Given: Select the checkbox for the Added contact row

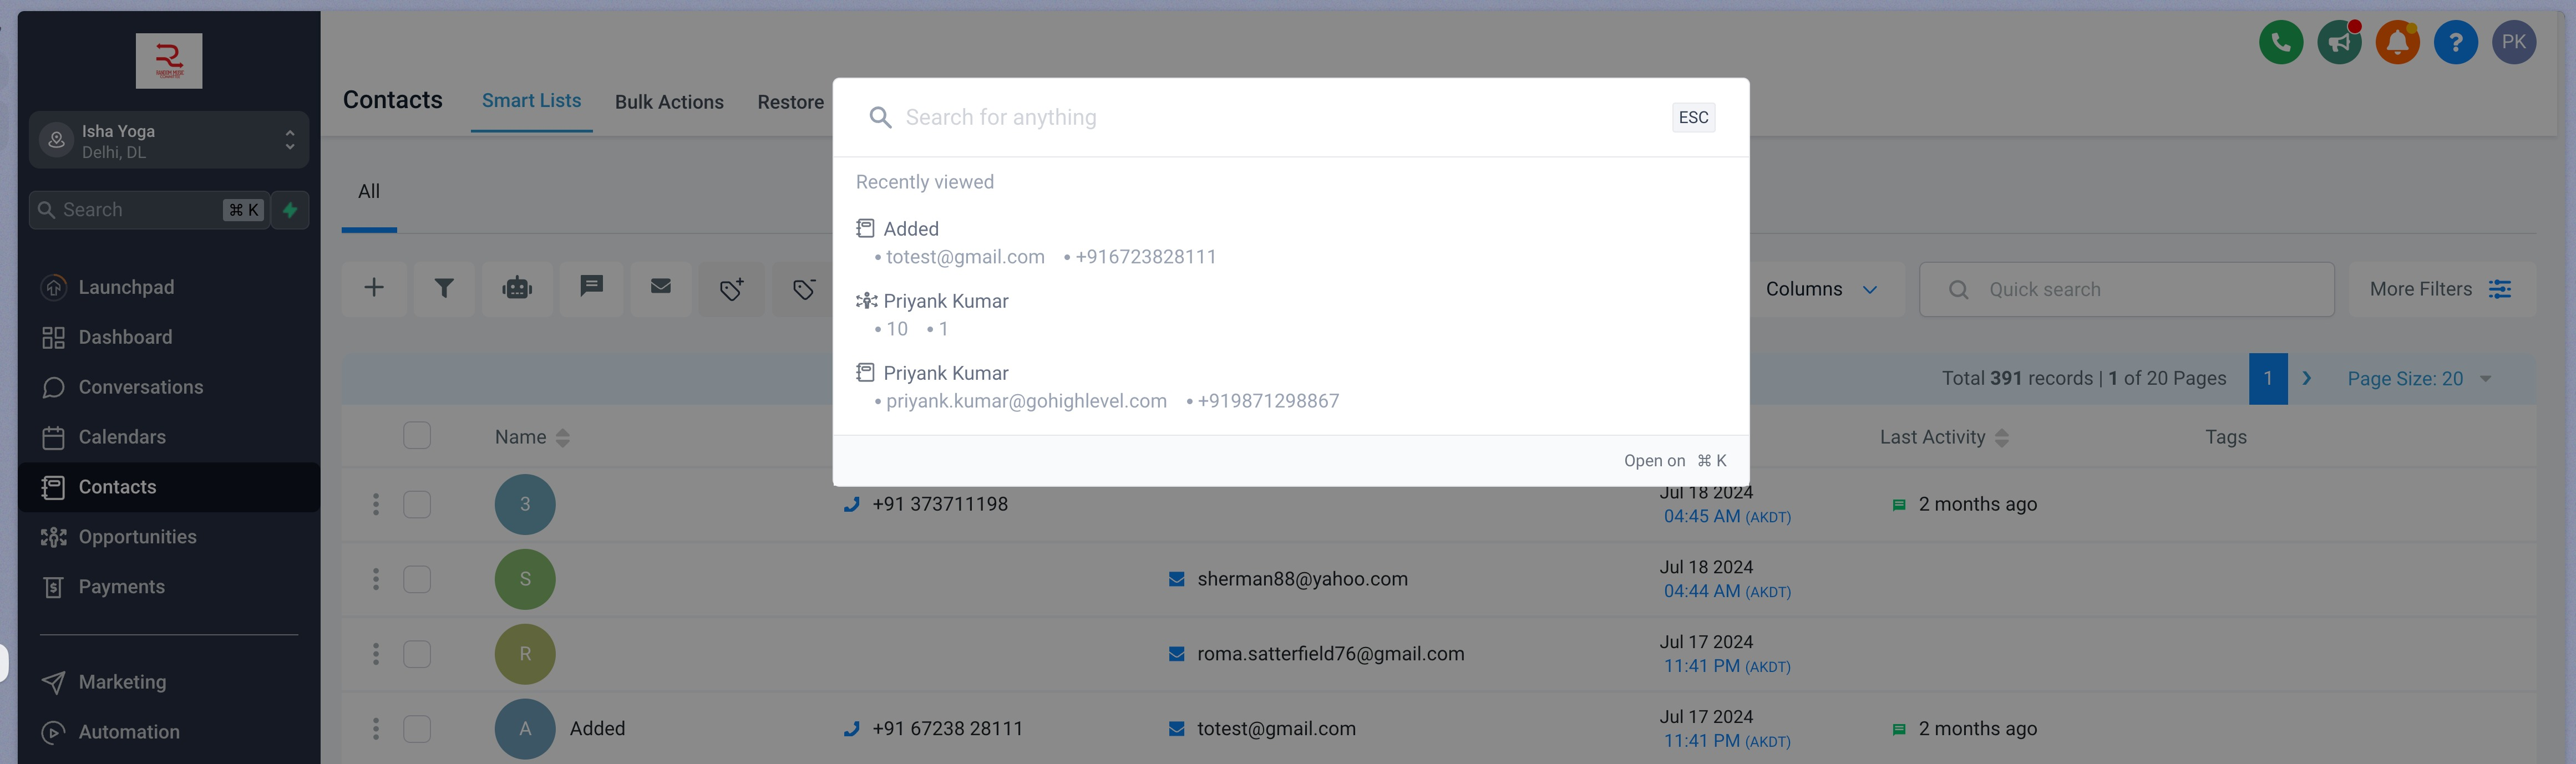Looking at the screenshot, I should pos(417,729).
